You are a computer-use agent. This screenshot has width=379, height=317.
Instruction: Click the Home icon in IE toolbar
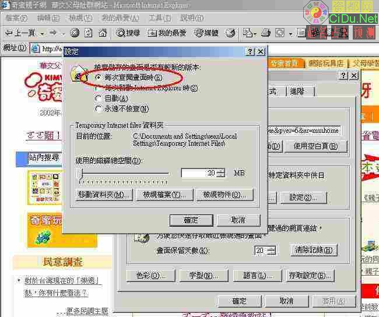[x=102, y=33]
